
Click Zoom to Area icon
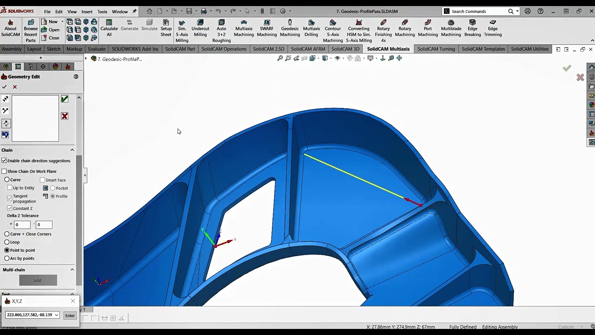tap(288, 58)
